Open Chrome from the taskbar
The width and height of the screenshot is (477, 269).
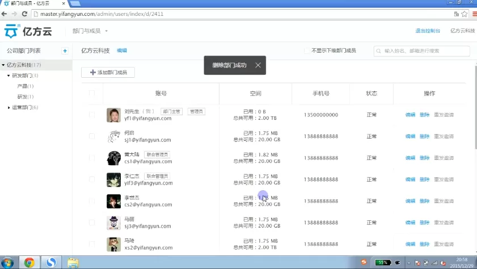(x=29, y=262)
